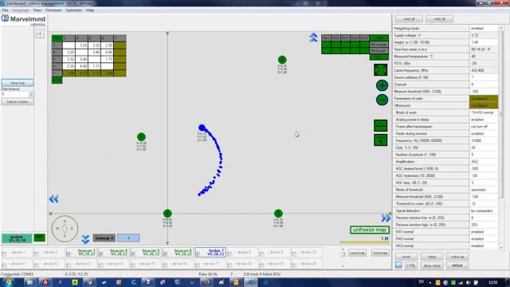Image resolution: width=510 pixels, height=287 pixels.
Task: Click the volume icon in system tray
Action: pos(469,282)
